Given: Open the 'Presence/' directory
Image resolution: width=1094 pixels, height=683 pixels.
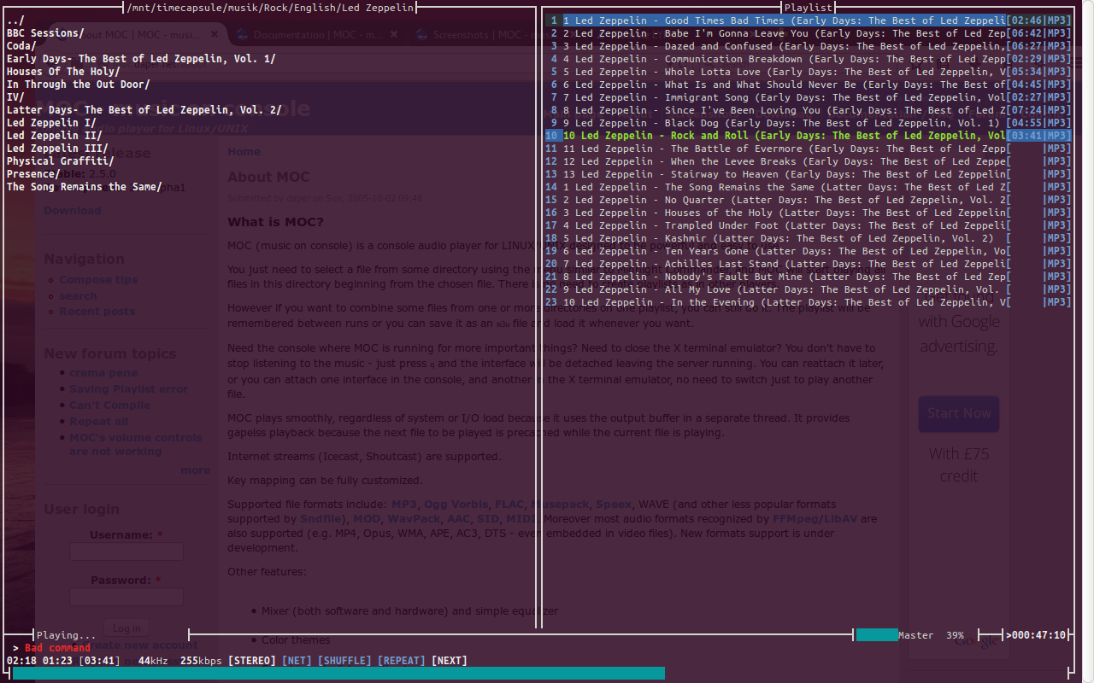Looking at the screenshot, I should tap(33, 174).
